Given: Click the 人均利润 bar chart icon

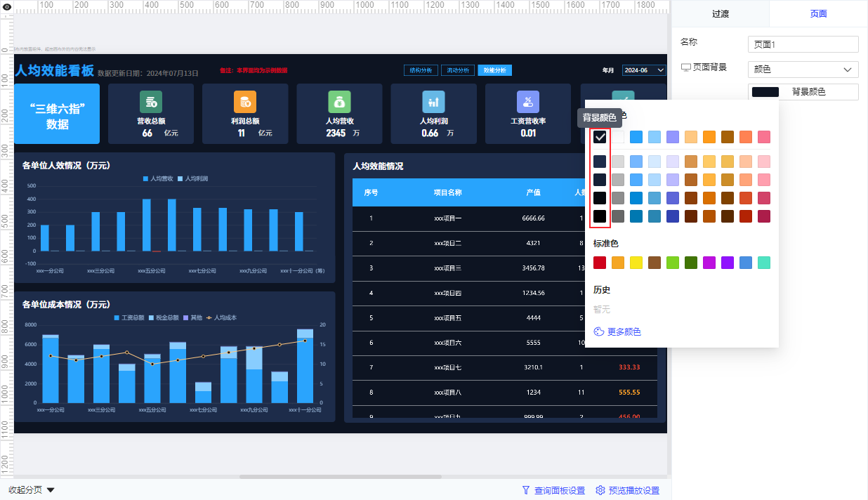Looking at the screenshot, I should [433, 101].
